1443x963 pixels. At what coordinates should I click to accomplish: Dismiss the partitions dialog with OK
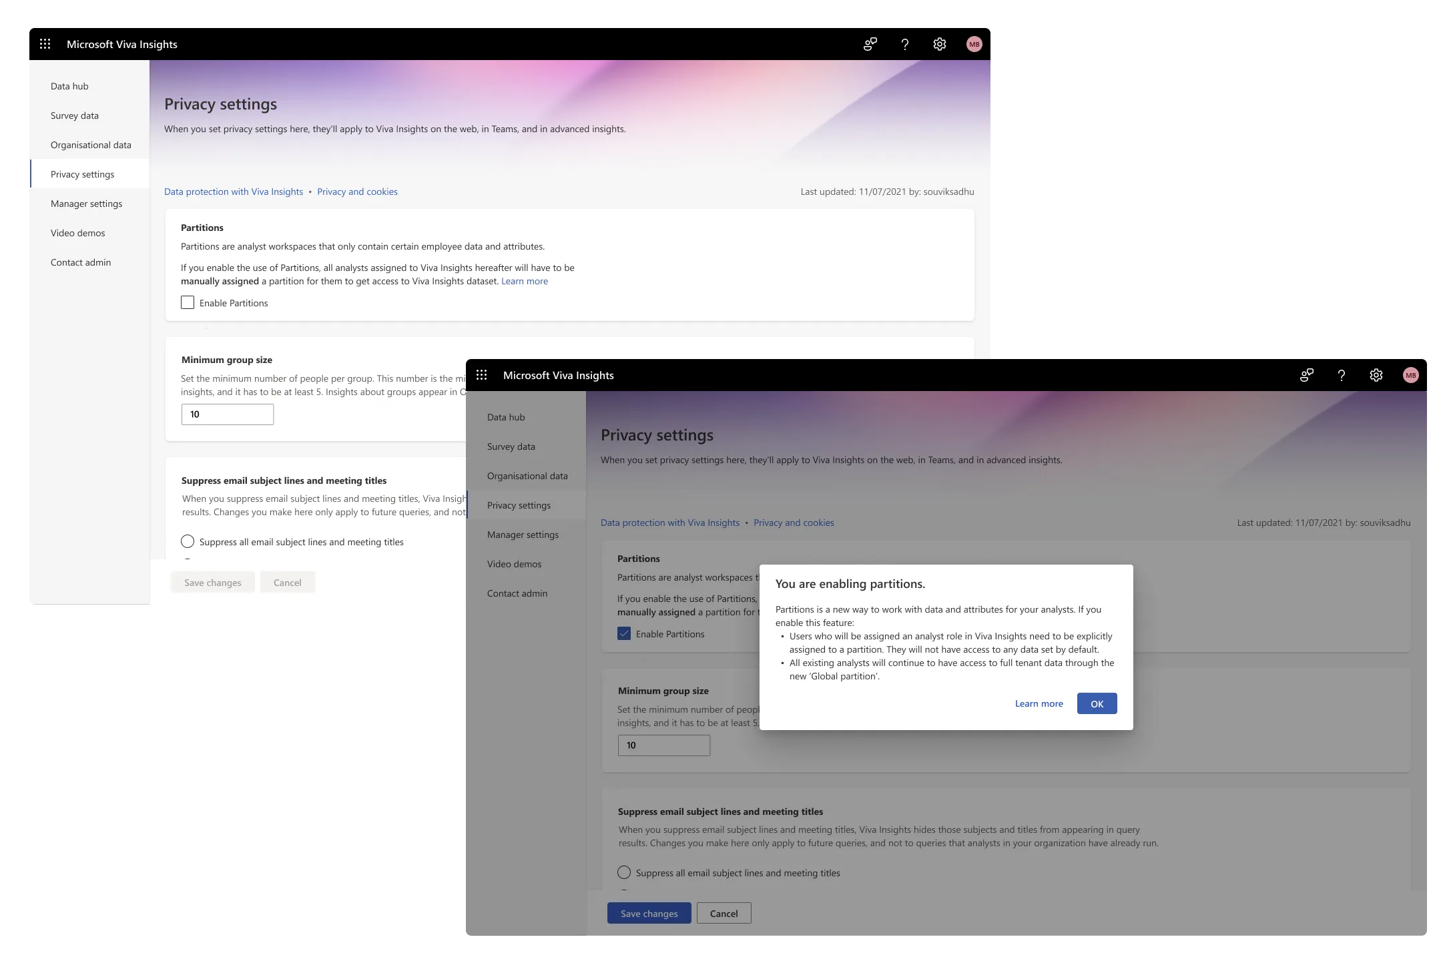click(x=1097, y=703)
